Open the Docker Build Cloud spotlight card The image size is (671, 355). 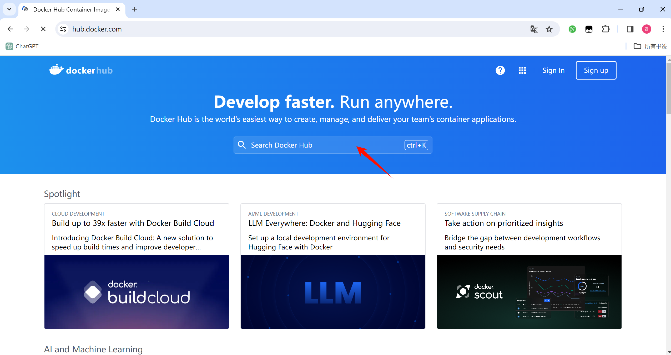click(x=137, y=266)
